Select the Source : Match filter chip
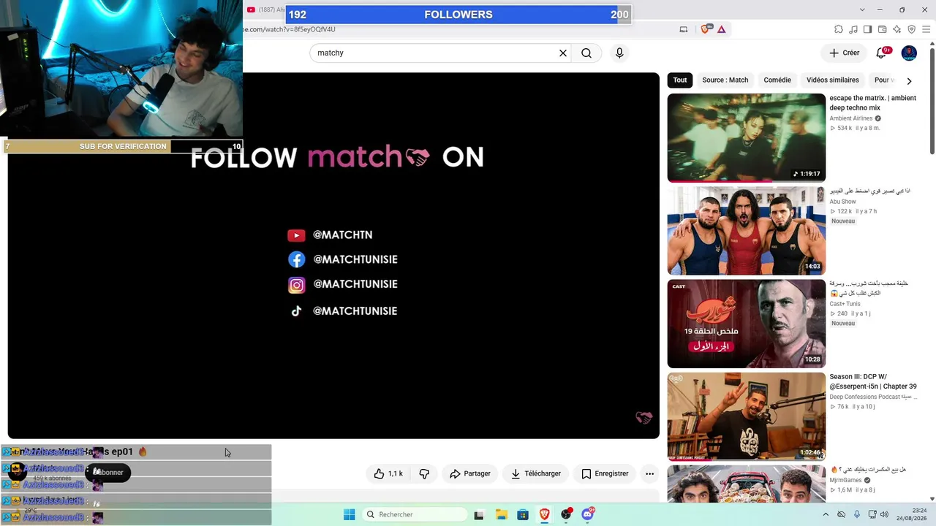The height and width of the screenshot is (526, 936). pyautogui.click(x=725, y=80)
